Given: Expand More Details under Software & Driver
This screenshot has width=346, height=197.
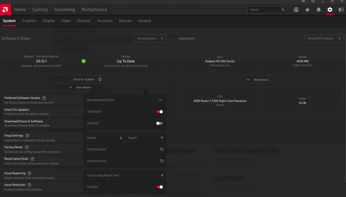Looking at the screenshot, I should click(84, 87).
